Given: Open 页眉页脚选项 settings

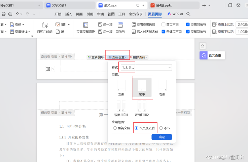Looking at the screenshot, I should (143, 25).
